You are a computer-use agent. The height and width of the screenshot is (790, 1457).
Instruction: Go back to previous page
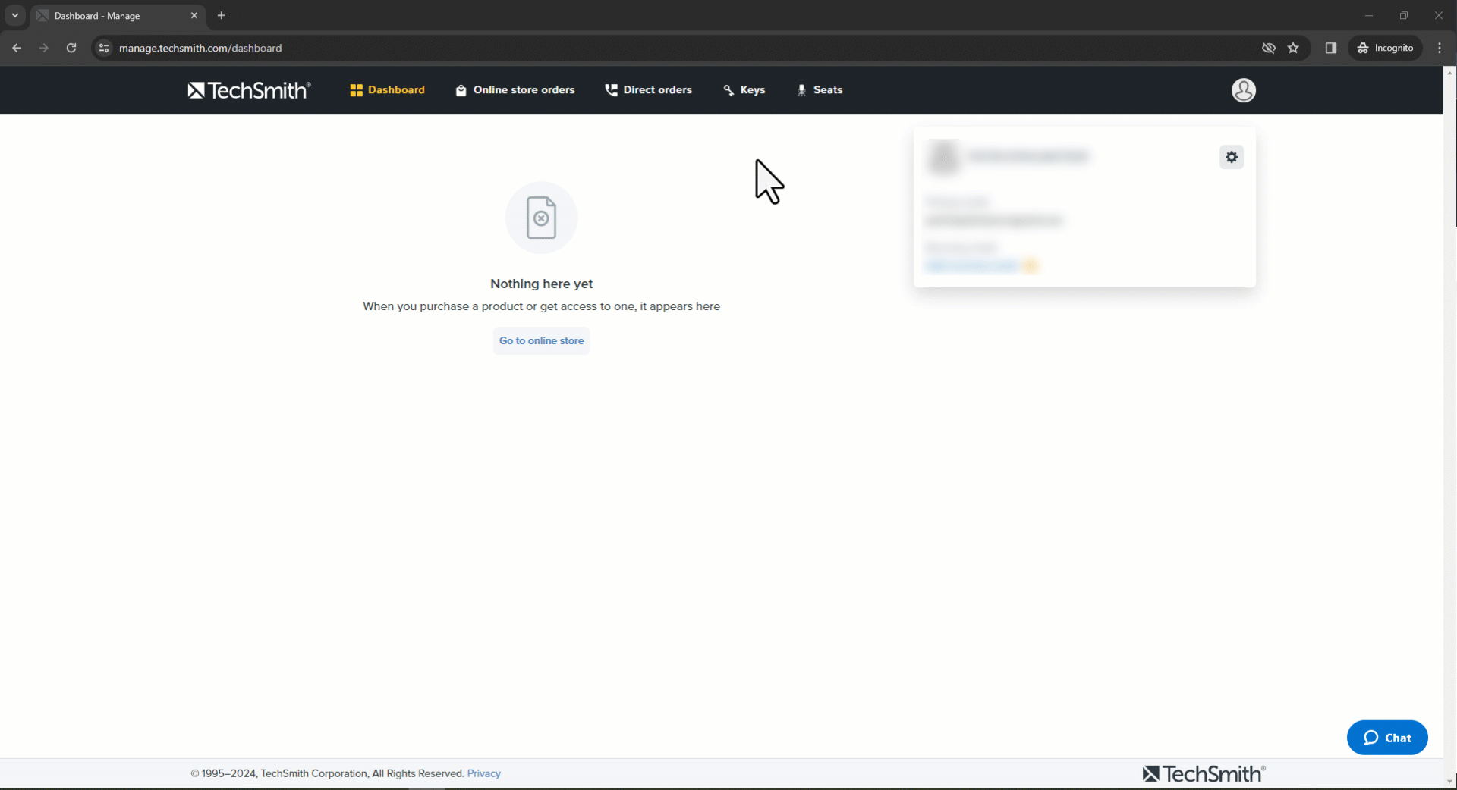(17, 48)
